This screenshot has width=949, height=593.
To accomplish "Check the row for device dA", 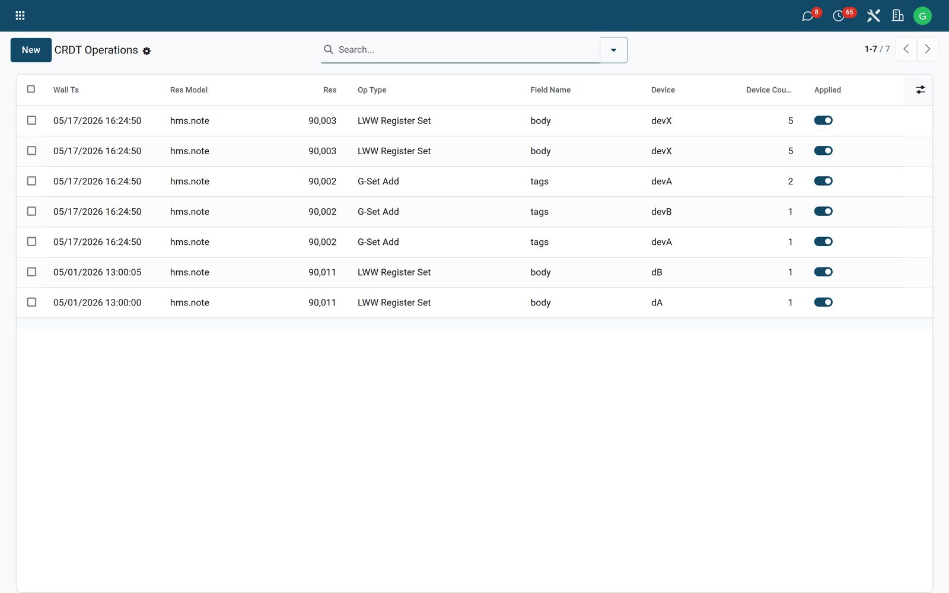I will [31, 302].
